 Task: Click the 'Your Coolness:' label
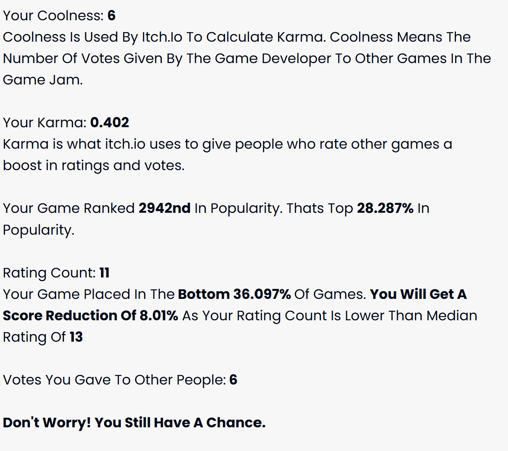53,16
